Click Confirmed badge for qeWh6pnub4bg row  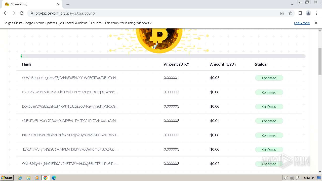coord(269,78)
